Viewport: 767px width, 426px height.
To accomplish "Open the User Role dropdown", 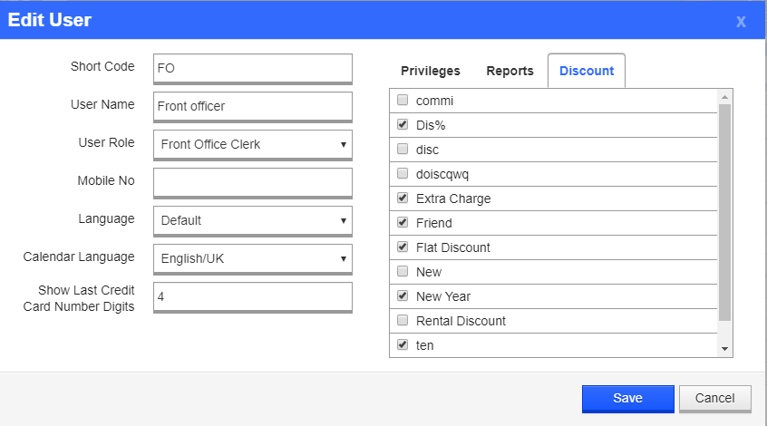I will 253,144.
